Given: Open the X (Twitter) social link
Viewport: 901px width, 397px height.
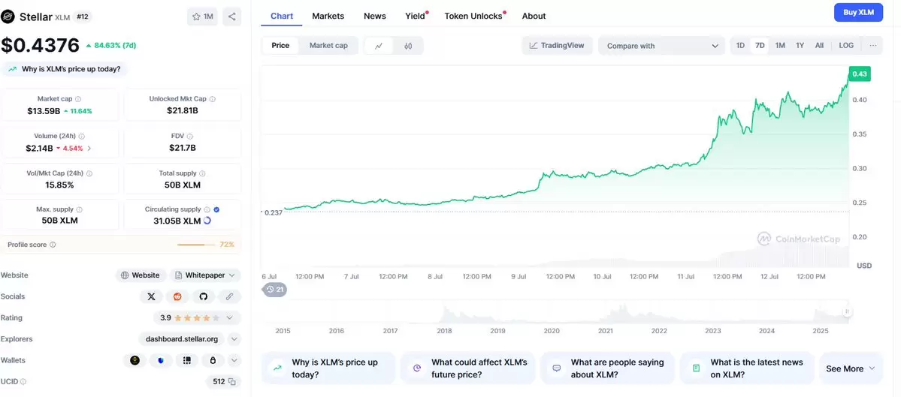Looking at the screenshot, I should tap(152, 296).
